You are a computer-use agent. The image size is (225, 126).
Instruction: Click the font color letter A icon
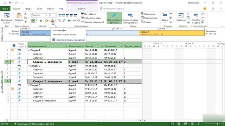(52, 21)
